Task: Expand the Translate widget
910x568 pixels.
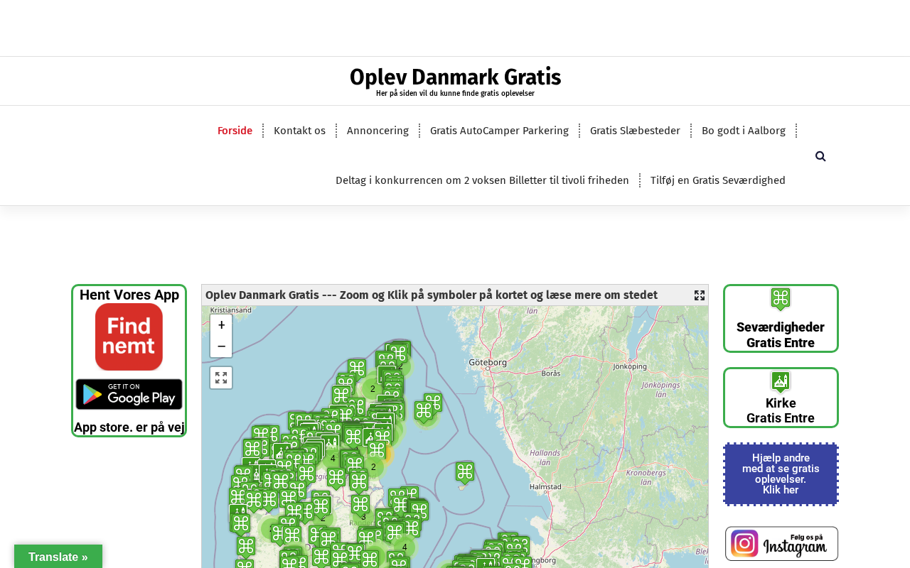Action: [x=58, y=557]
